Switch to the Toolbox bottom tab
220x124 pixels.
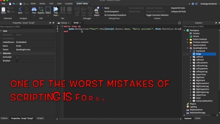4,118
